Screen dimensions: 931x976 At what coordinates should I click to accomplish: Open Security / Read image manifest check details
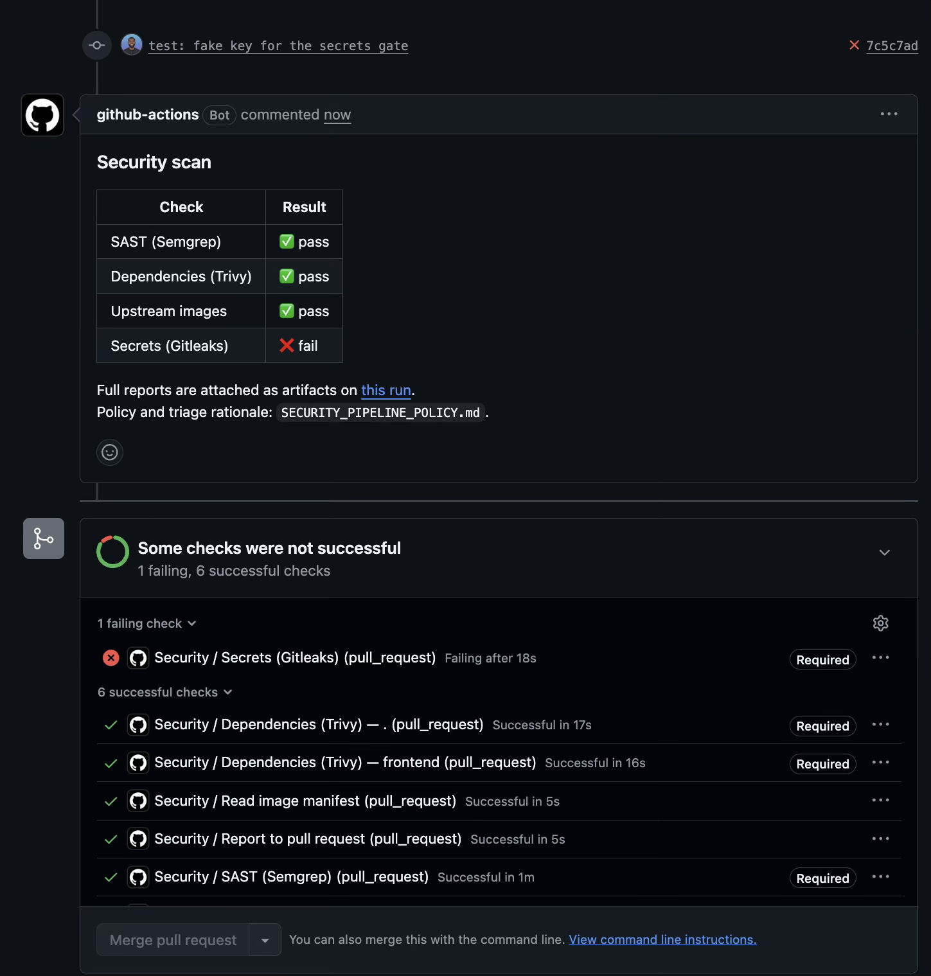click(x=305, y=801)
